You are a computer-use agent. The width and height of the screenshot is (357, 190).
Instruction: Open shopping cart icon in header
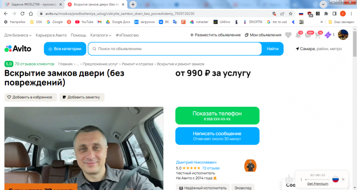(318, 35)
